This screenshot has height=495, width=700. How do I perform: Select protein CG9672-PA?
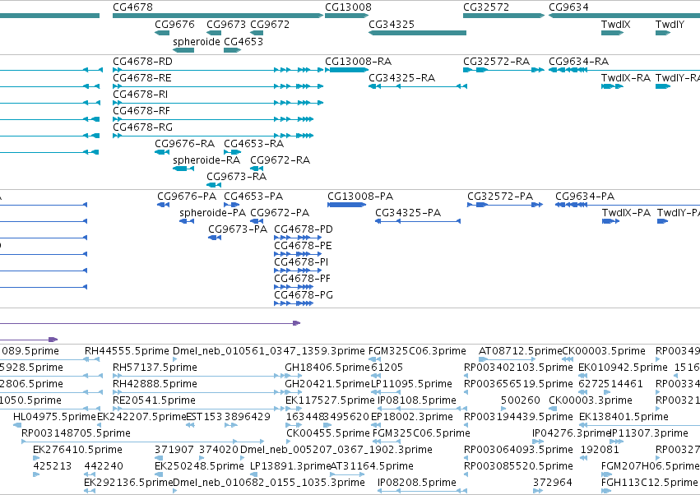[x=280, y=213]
